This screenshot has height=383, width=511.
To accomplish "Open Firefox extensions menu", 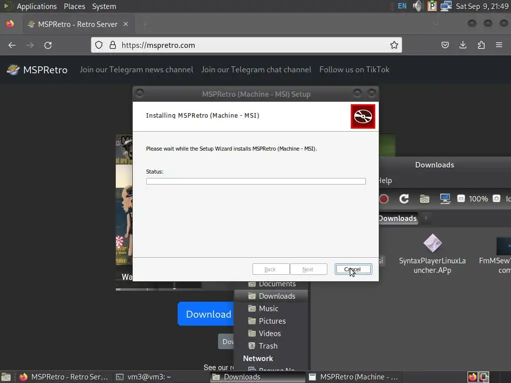I will pos(481,45).
